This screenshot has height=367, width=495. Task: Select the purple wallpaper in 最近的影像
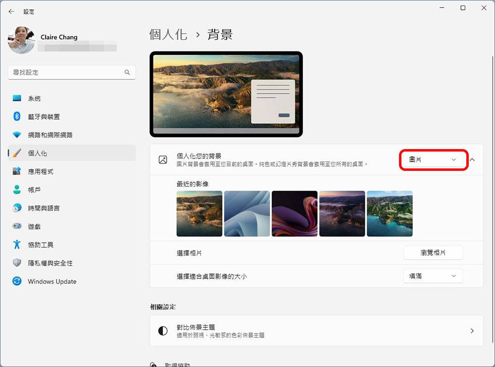[x=295, y=213]
